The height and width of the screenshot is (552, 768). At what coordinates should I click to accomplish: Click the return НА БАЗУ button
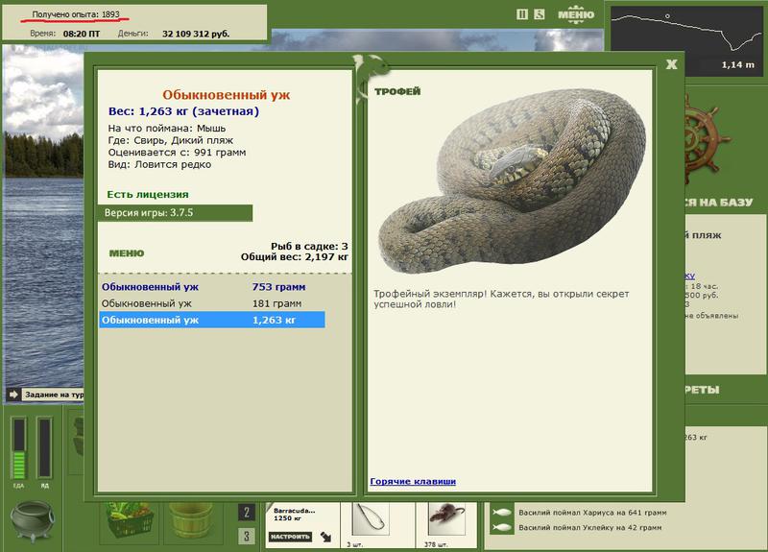pos(718,203)
